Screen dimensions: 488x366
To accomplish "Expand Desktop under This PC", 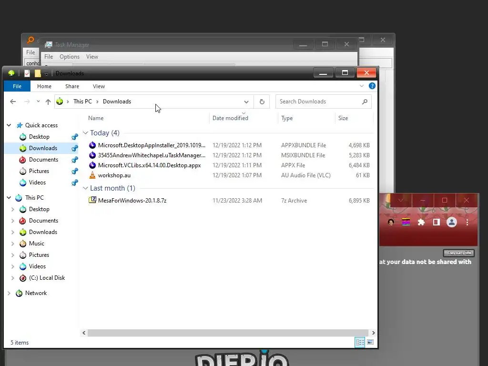I will coord(13,209).
